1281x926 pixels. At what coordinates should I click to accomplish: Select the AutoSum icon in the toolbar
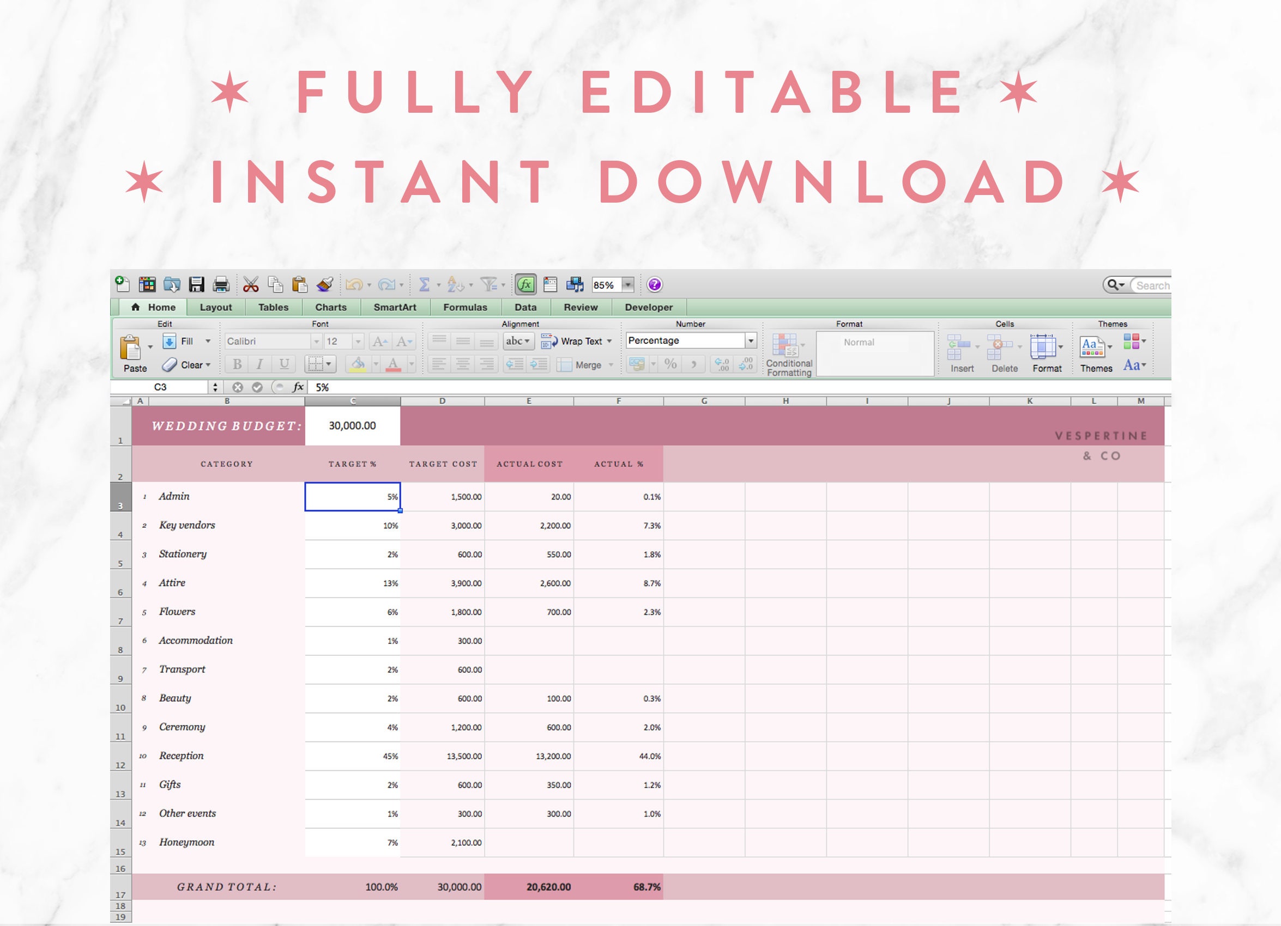click(424, 283)
